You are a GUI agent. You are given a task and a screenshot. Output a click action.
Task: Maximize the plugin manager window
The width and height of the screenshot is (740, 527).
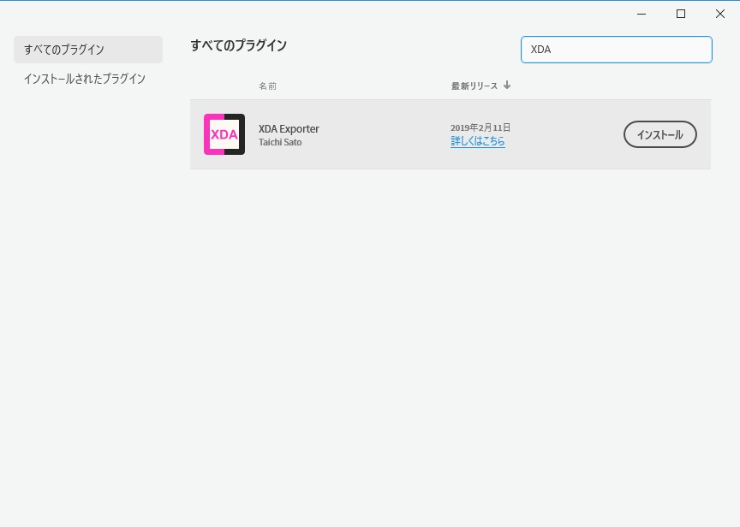(x=681, y=14)
